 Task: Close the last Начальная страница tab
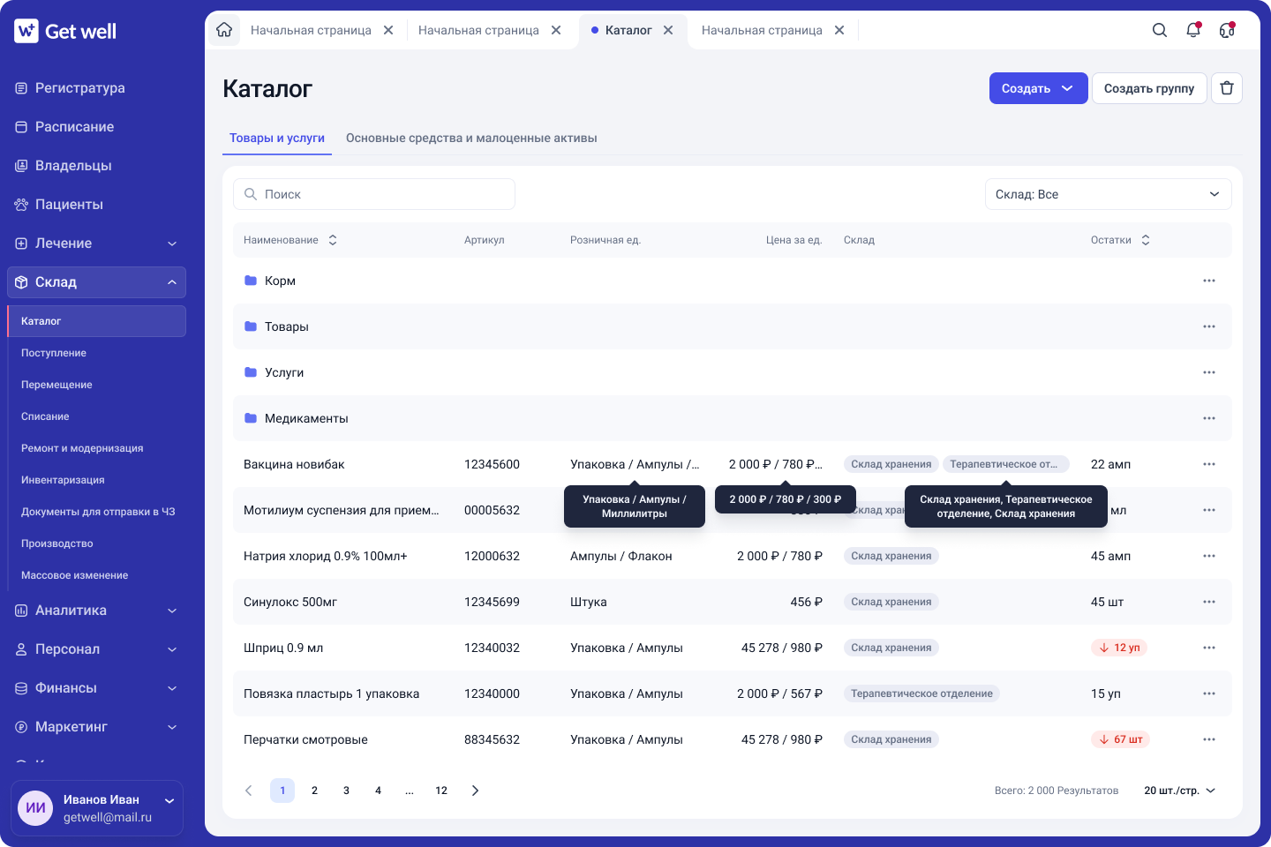839,30
